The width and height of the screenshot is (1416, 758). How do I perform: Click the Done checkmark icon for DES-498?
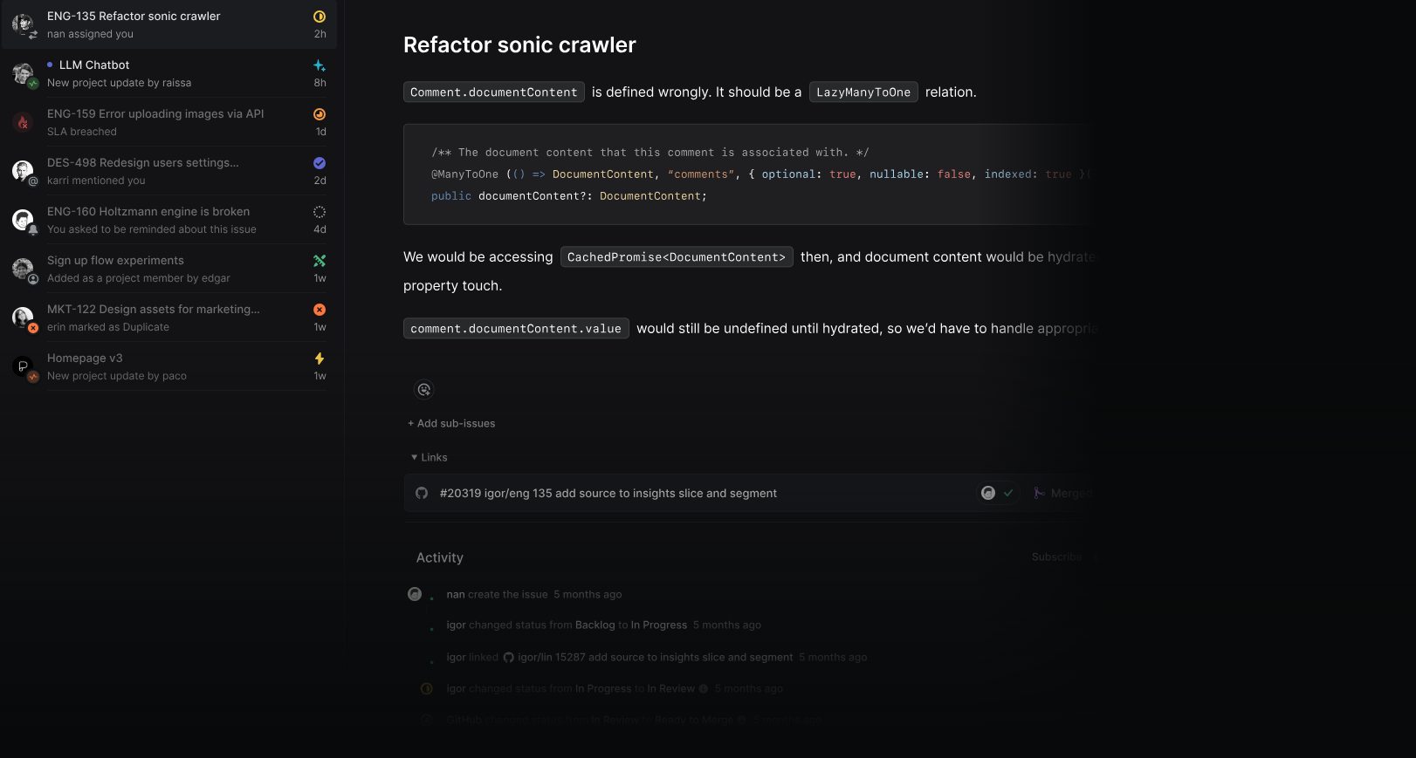(320, 163)
